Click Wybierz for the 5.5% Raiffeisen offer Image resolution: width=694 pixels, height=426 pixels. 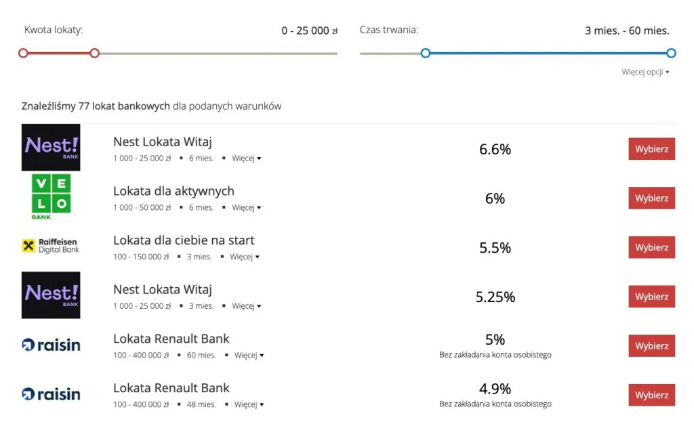651,247
